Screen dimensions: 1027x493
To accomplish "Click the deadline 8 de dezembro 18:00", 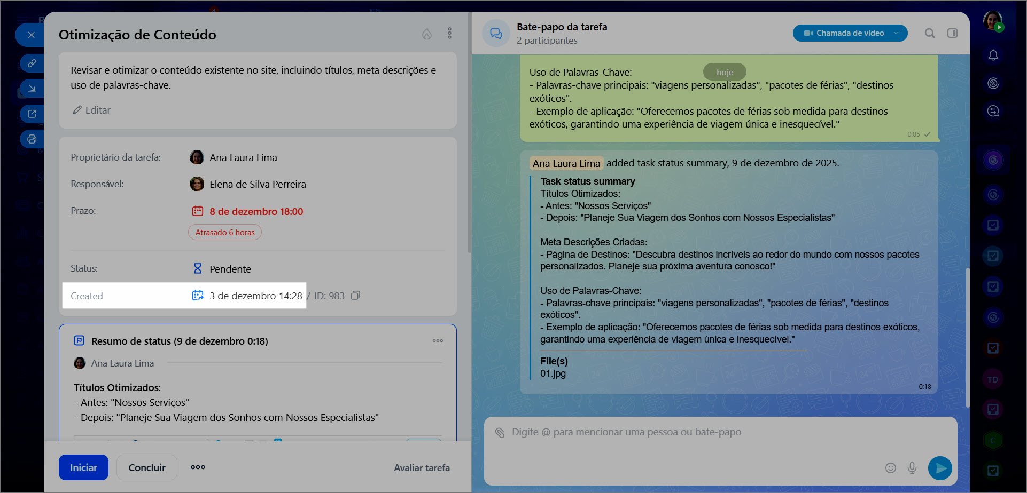I will coord(256,211).
